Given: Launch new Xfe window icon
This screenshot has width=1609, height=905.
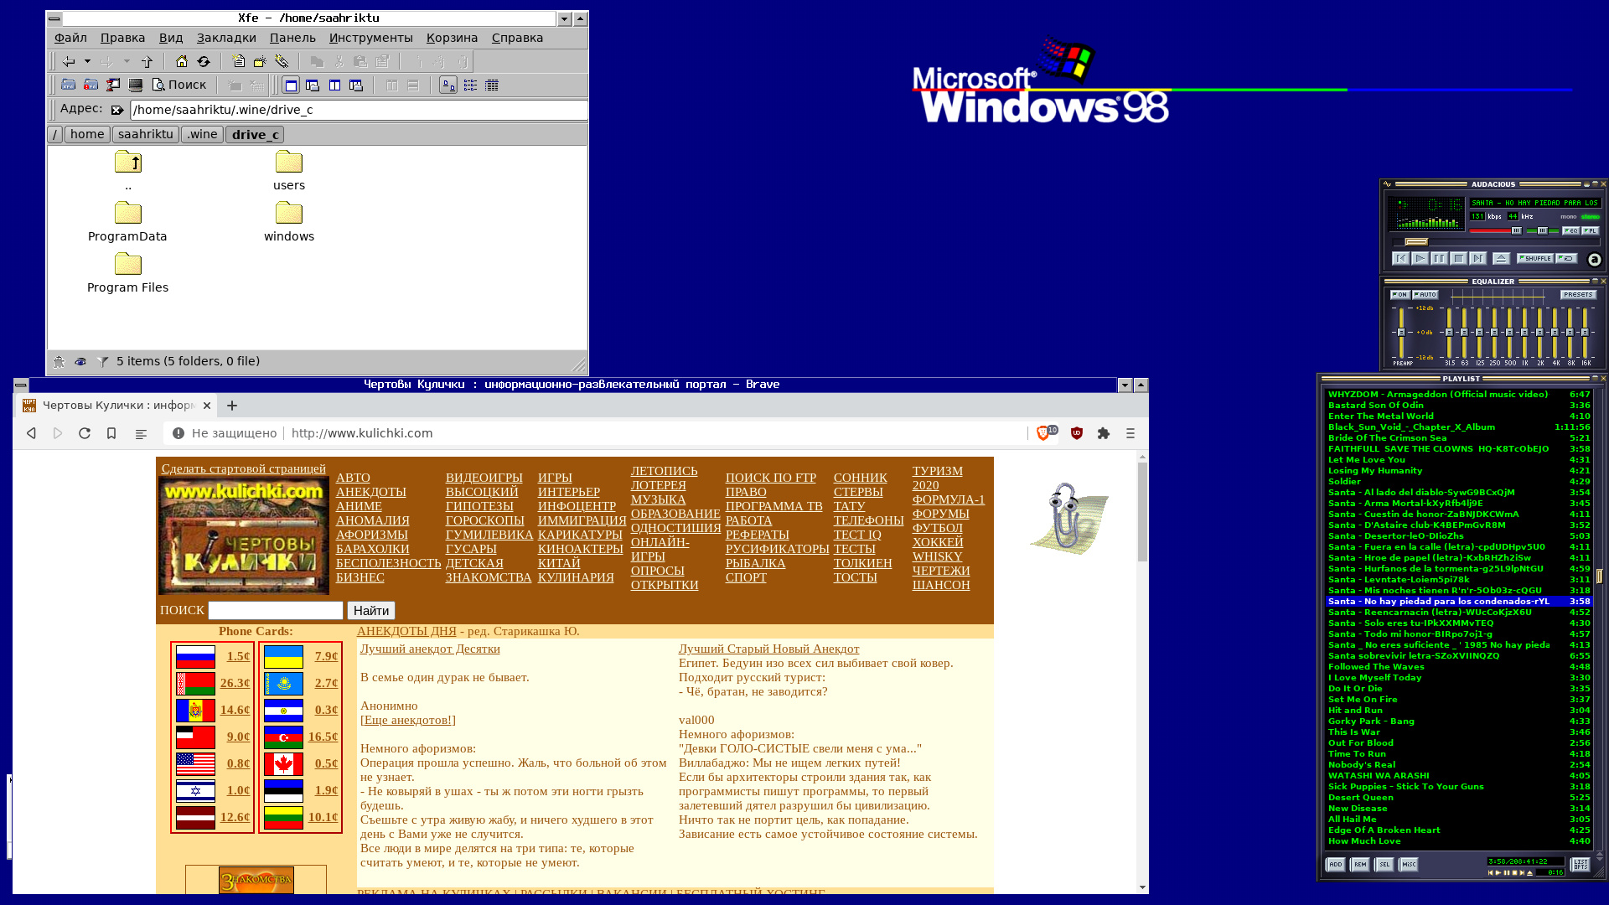Looking at the screenshot, I should pyautogui.click(x=69, y=85).
